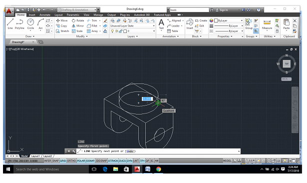Click the Leader annotation tool

pos(173,25)
